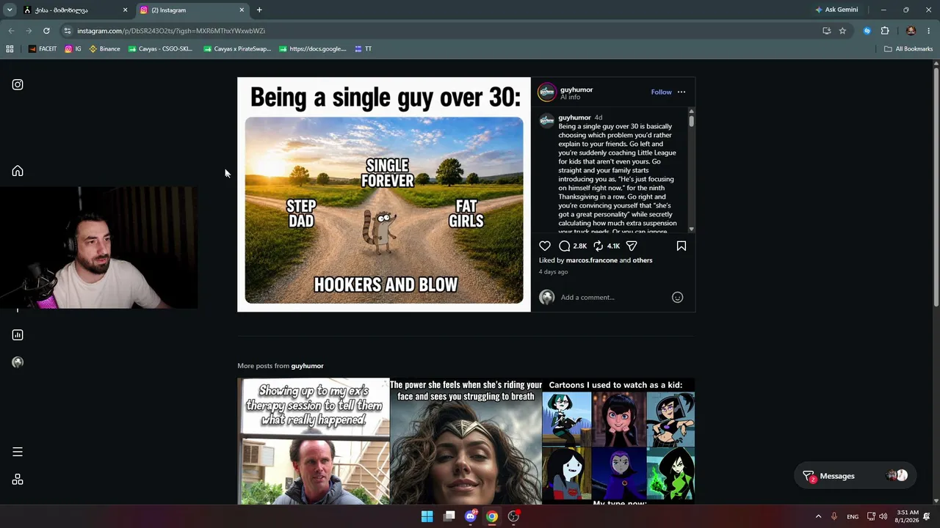Open the riding your face meme thumbnail
The height and width of the screenshot is (528, 940).
point(466,441)
